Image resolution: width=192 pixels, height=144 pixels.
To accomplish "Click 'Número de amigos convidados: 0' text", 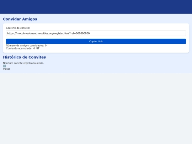I will click(26, 46).
